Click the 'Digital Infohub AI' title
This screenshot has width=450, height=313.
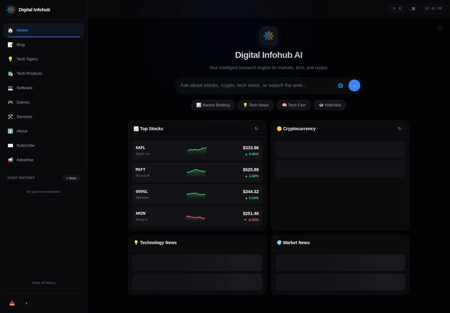[x=269, y=55]
